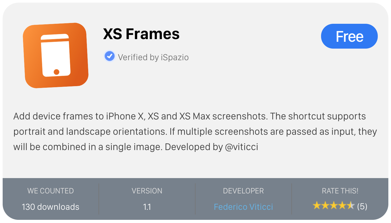Click the WE COUNTED label

click(x=50, y=191)
